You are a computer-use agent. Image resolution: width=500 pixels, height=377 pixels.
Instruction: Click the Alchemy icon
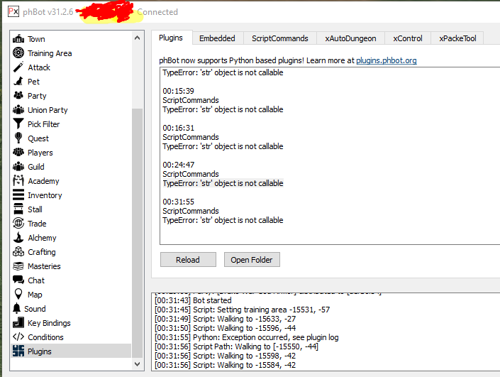click(x=18, y=238)
